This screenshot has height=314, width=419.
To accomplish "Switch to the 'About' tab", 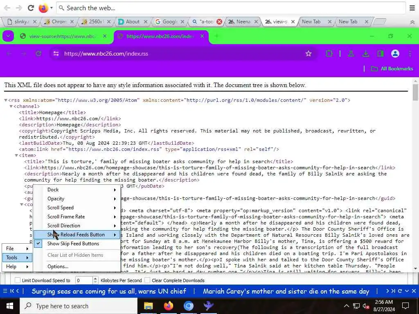I will (x=133, y=22).
